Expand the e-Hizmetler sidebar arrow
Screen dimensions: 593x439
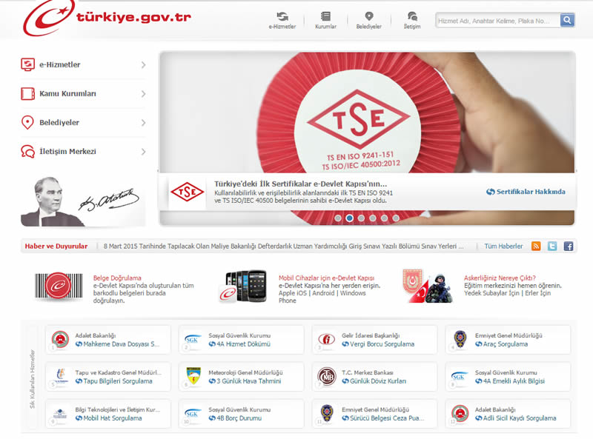click(x=143, y=65)
